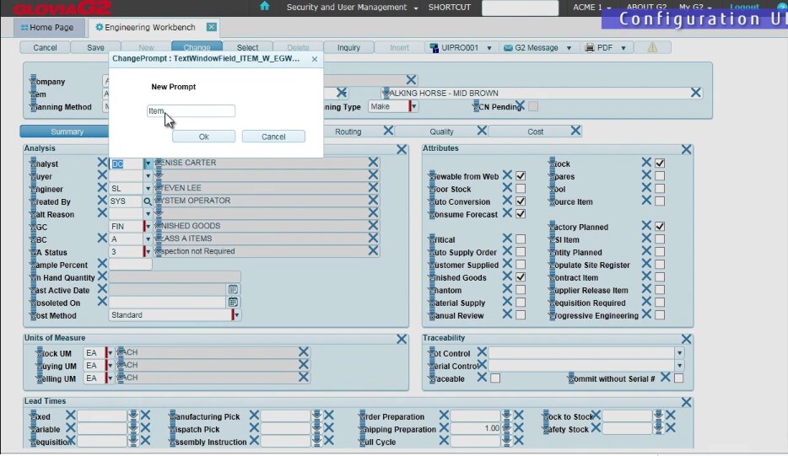Viewport: 788px width, 456px height.
Task: Click the X icon on Attributes panel header
Action: coord(686,149)
